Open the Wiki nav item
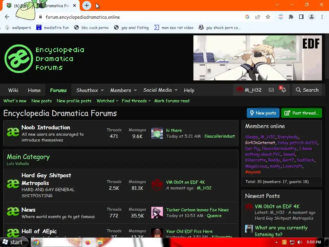 pos(13,90)
